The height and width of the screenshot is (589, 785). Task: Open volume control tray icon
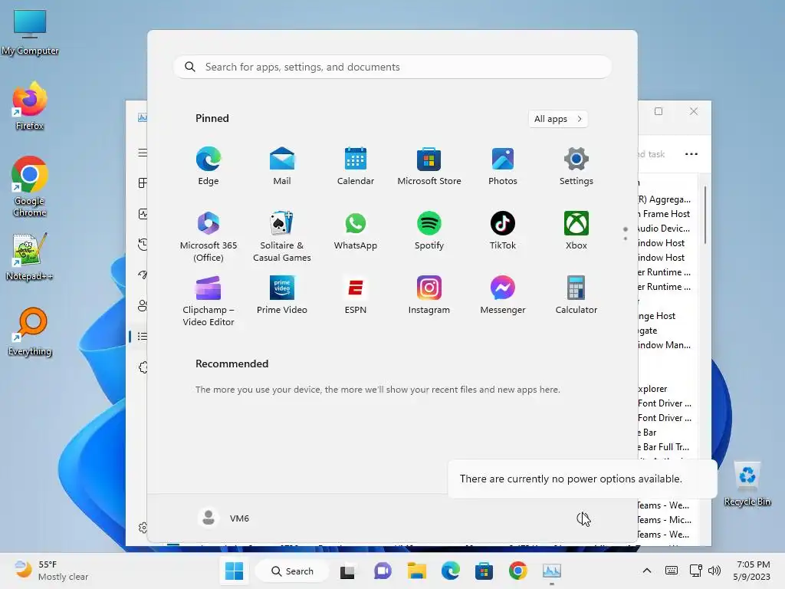click(x=714, y=571)
